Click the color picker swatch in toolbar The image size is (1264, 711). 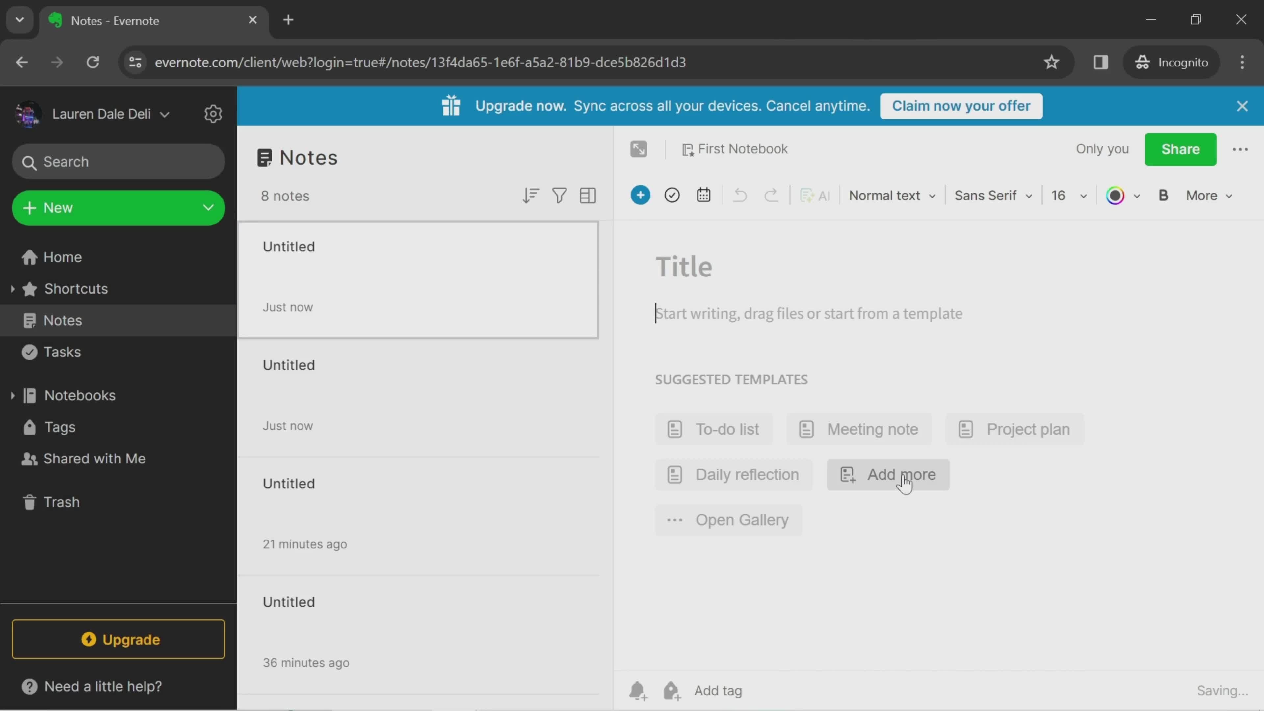pos(1116,195)
